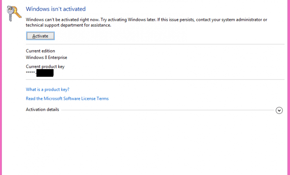
Task: Expand Activation details with the chevron
Action: tap(279, 110)
